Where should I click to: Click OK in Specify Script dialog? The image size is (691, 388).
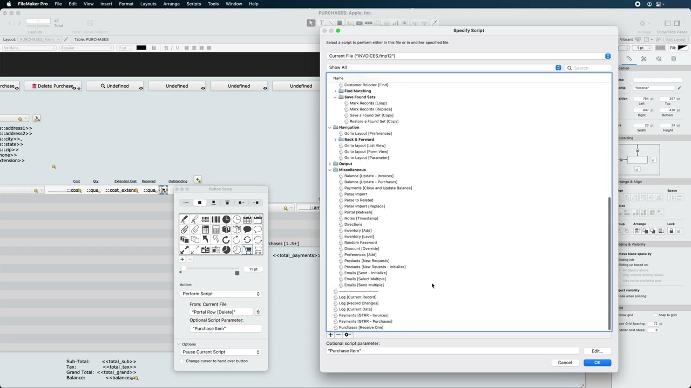597,363
